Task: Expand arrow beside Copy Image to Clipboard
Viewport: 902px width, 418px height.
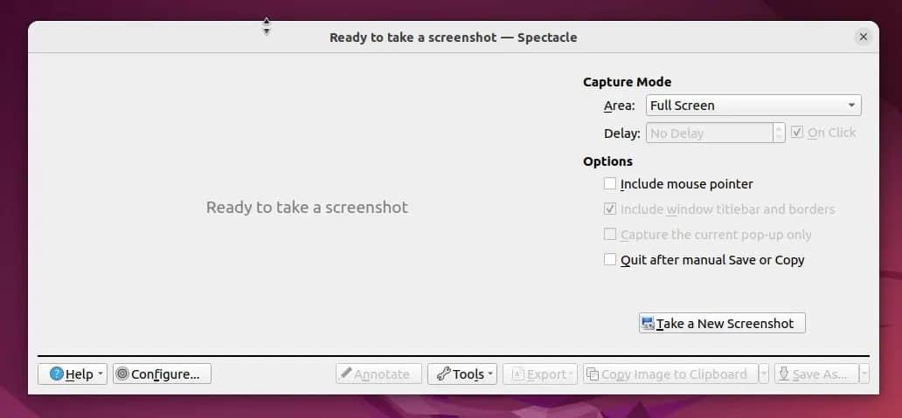Action: coord(763,374)
